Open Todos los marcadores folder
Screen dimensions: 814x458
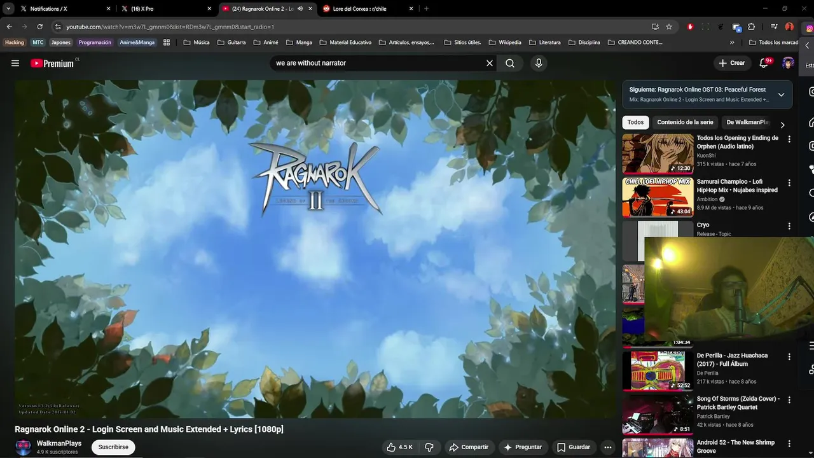click(x=773, y=43)
